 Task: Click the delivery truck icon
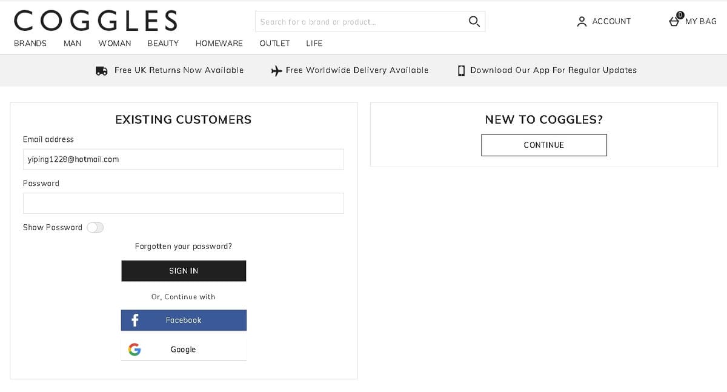click(102, 70)
